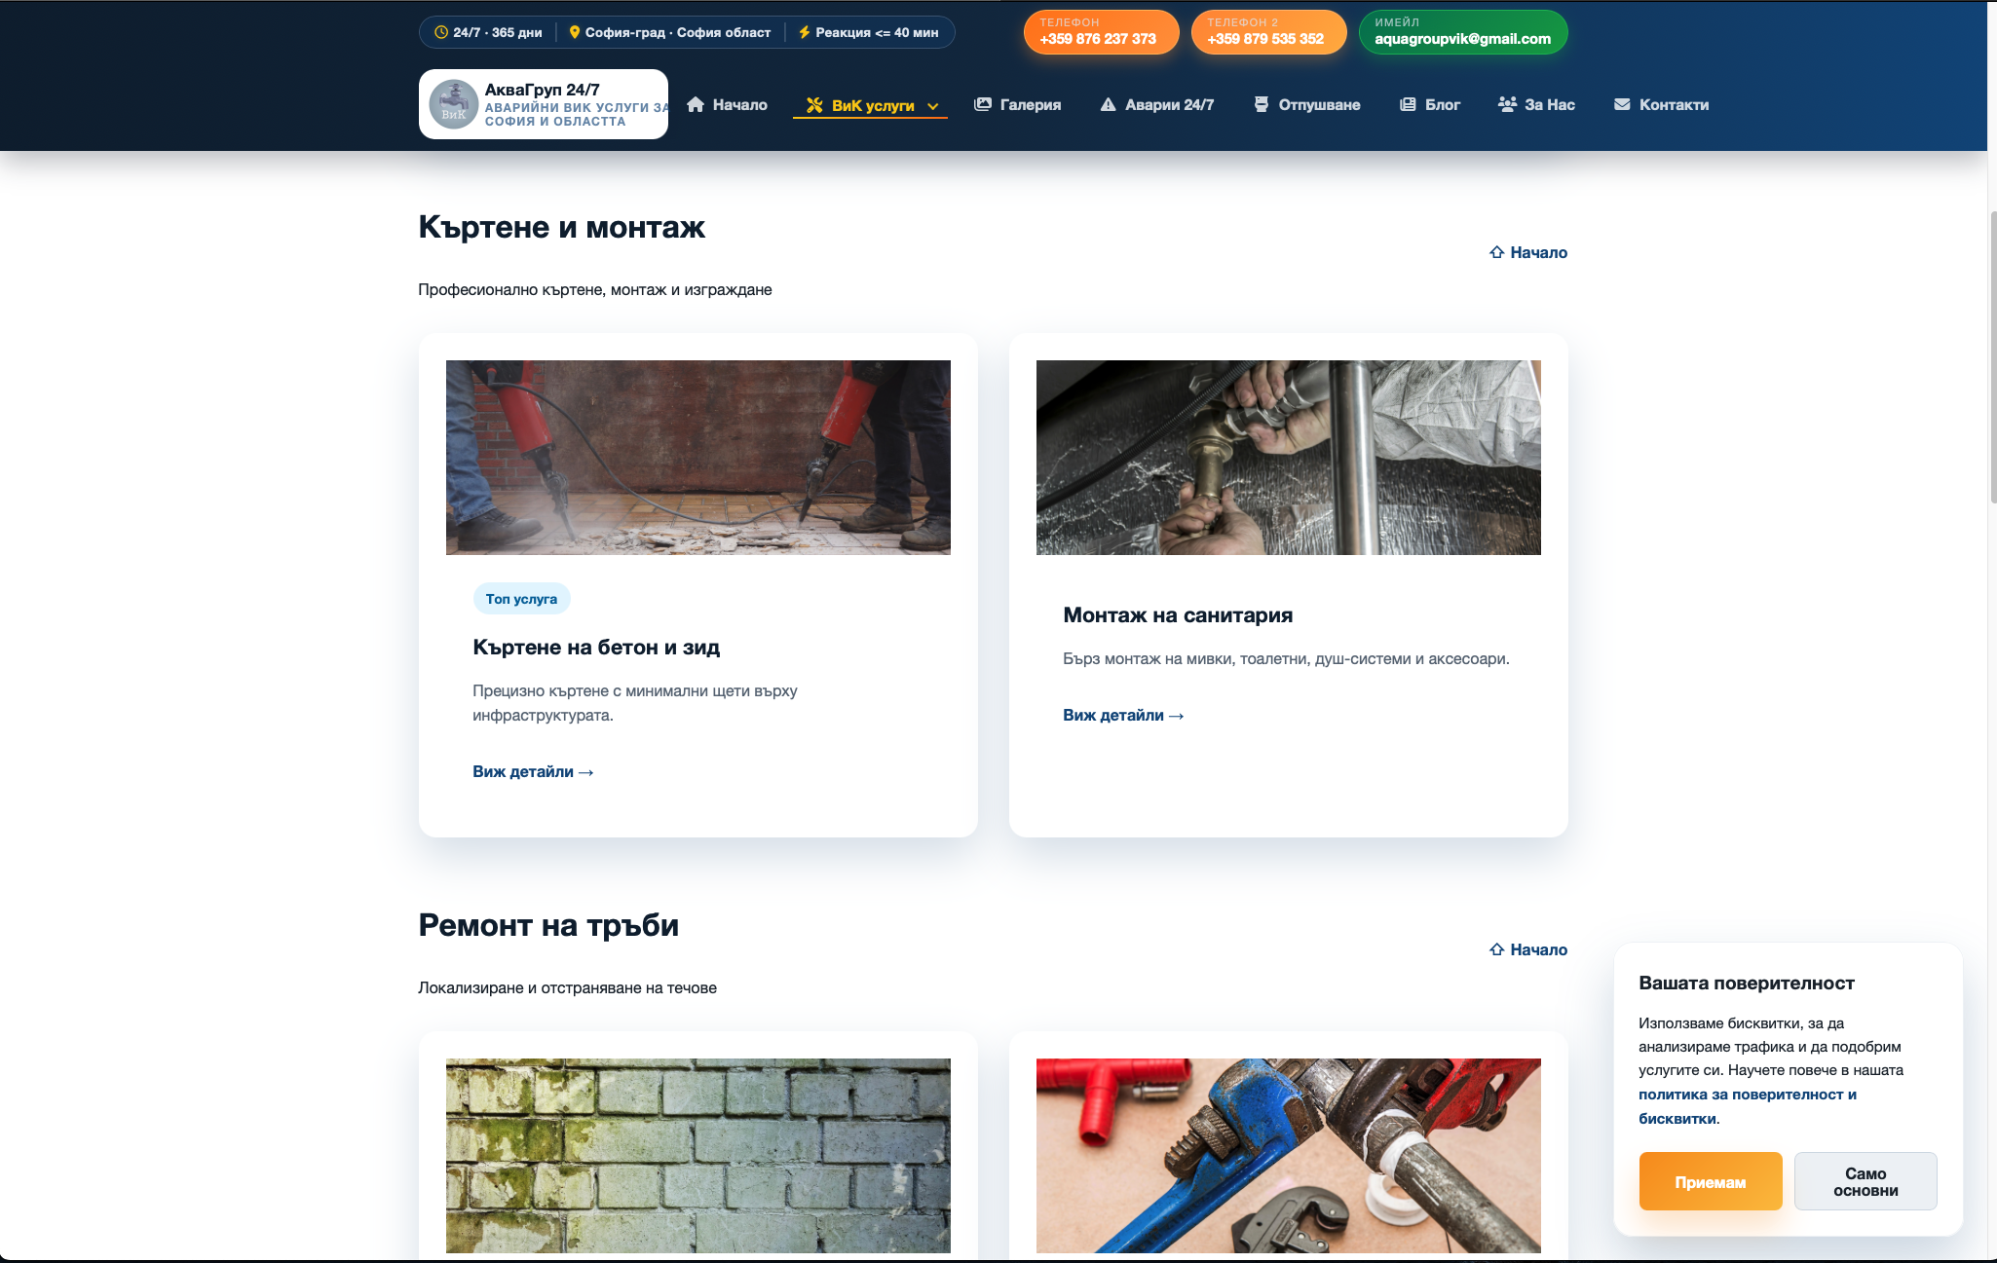Open email aquagroupvik@gmail.com button

[x=1462, y=32]
